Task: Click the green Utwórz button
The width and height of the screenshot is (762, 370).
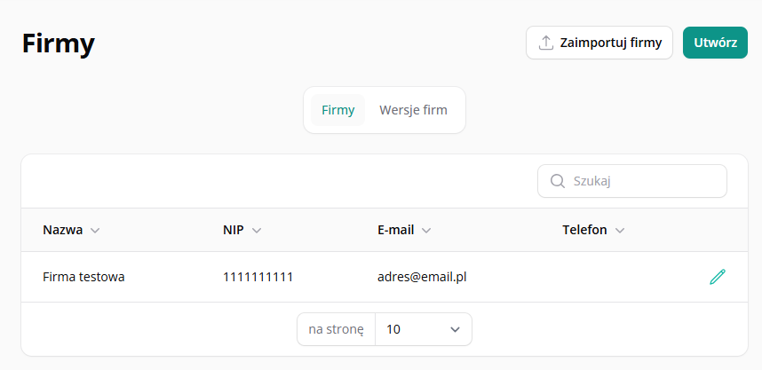Action: tap(715, 43)
